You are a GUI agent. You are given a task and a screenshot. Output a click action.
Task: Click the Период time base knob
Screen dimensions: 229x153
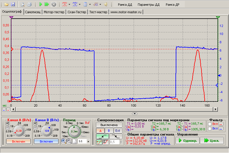74,132
